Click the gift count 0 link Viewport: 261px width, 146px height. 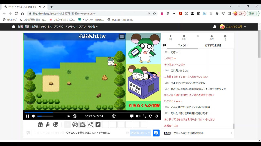click(x=225, y=39)
